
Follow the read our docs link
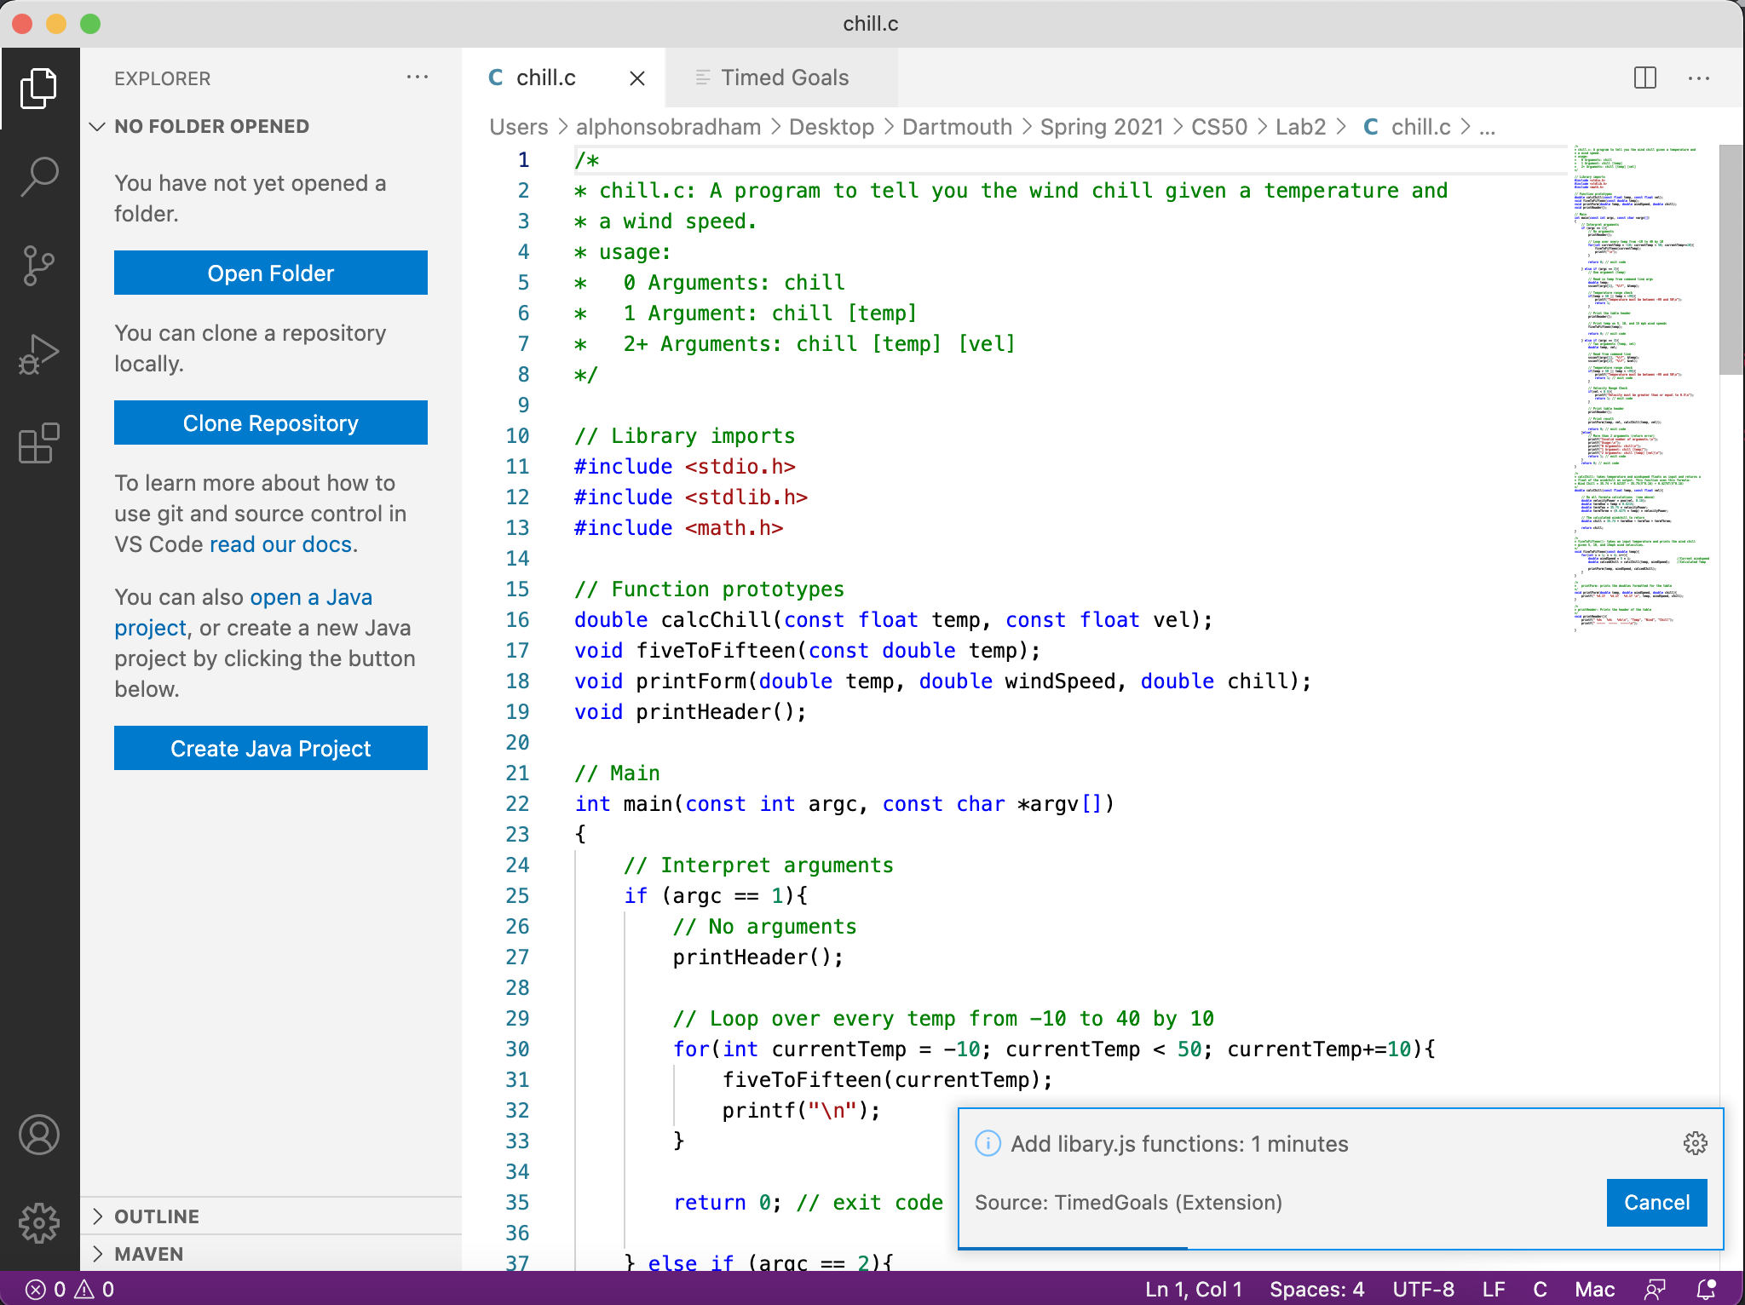point(281,544)
